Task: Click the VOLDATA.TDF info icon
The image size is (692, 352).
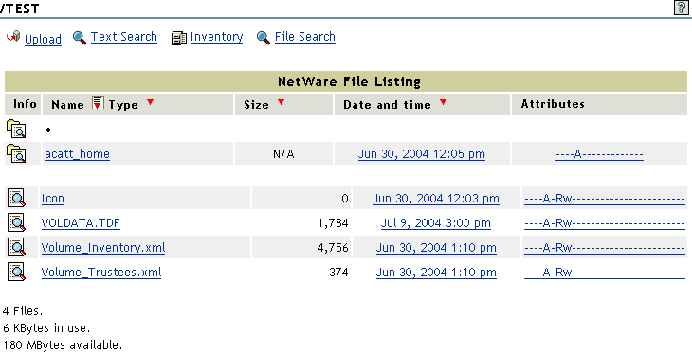Action: tap(17, 222)
